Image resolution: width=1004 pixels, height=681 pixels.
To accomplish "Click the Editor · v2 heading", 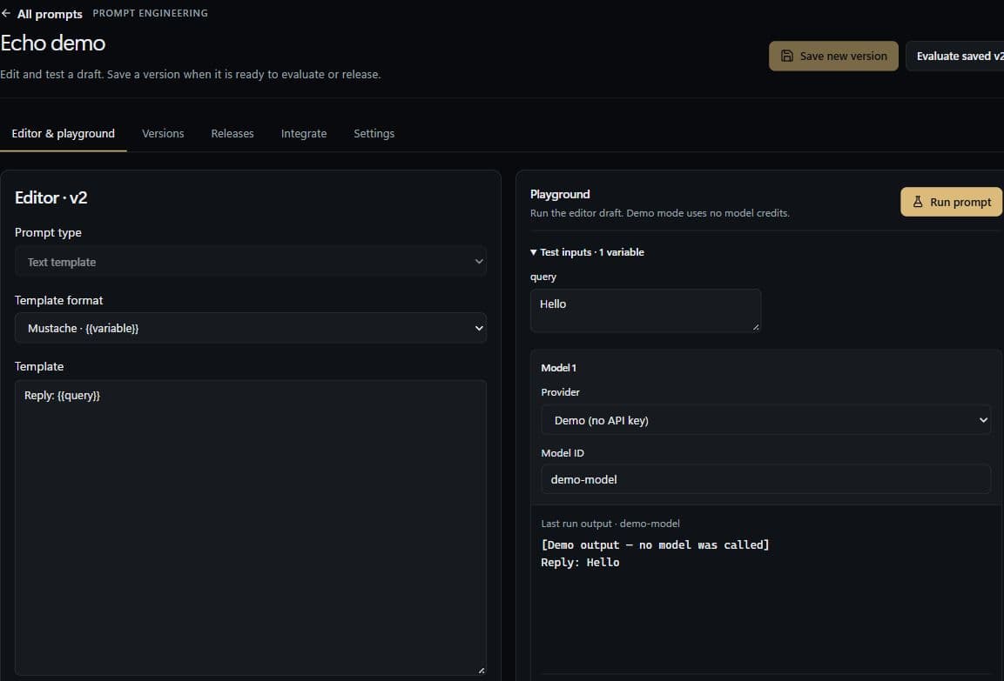I will click(x=51, y=197).
